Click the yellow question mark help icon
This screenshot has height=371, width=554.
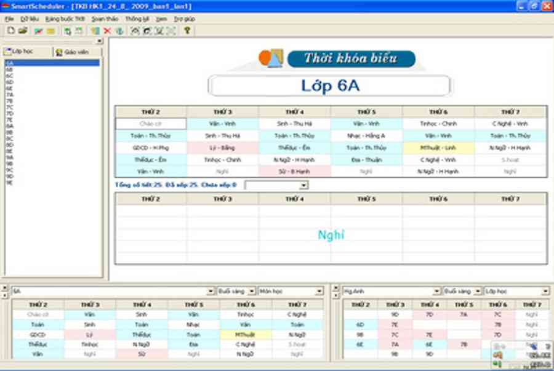(x=187, y=30)
